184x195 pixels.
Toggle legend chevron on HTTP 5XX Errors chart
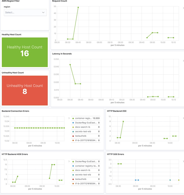click(183, 161)
